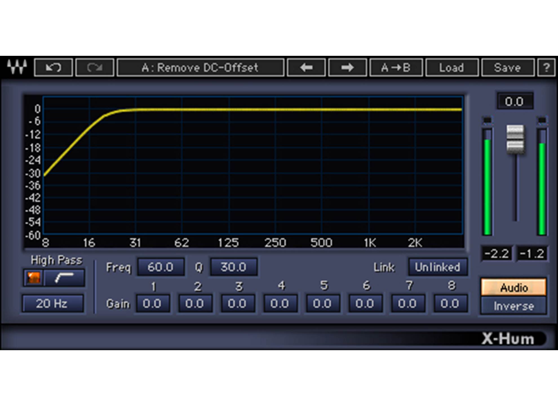
Task: Select the previous preset arrow
Action: 307,68
